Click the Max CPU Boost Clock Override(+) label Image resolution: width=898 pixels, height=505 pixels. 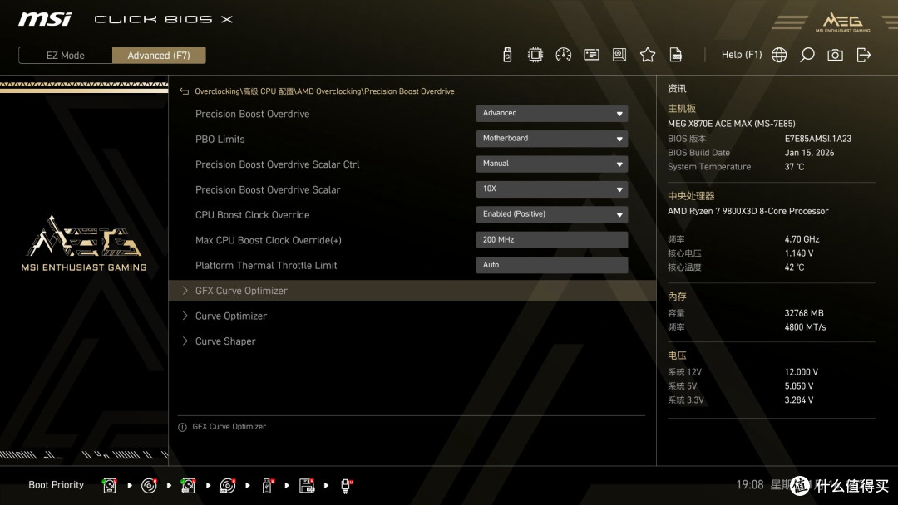[x=268, y=240]
